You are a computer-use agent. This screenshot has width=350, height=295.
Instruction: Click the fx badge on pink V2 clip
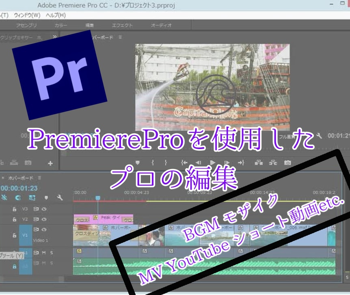tap(95, 217)
